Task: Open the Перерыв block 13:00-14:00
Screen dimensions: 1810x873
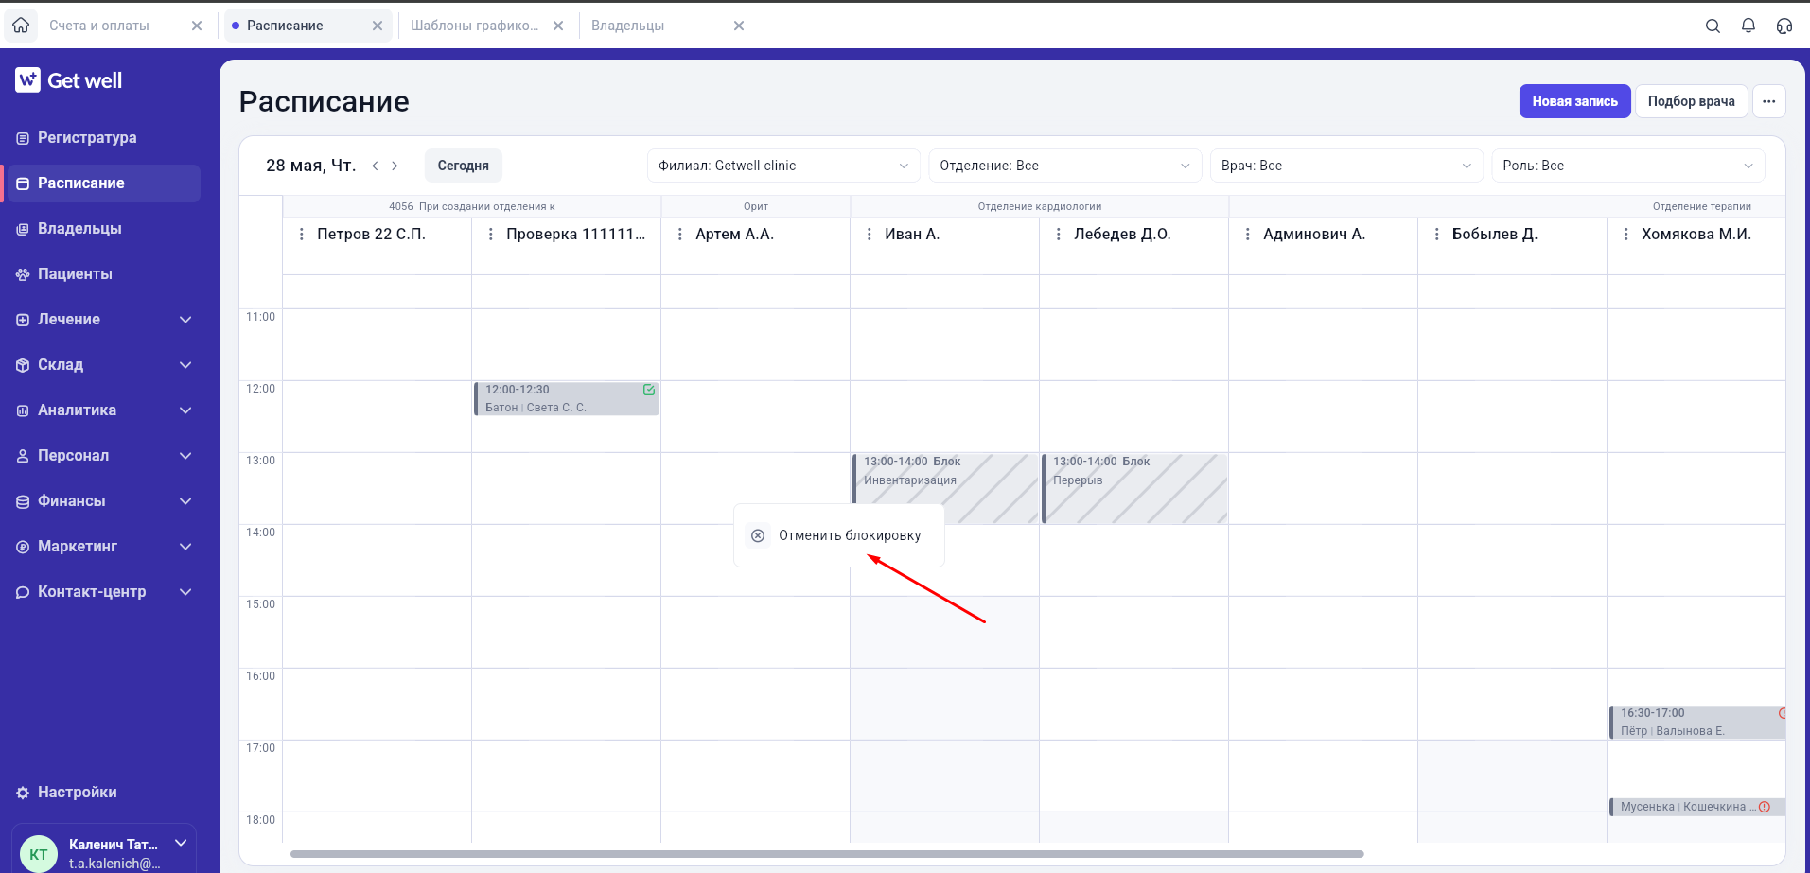Action: tap(1134, 489)
